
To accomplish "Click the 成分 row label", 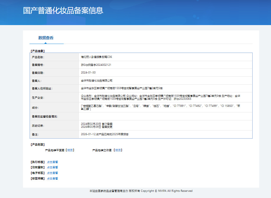I will (35, 108).
